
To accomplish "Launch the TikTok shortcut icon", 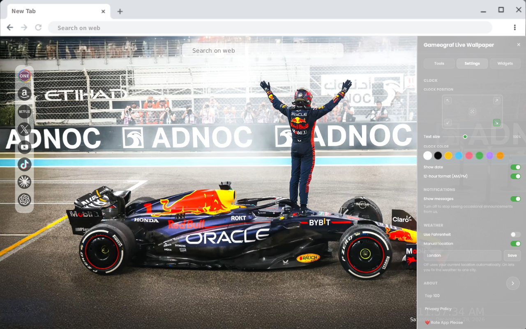I will click(25, 164).
